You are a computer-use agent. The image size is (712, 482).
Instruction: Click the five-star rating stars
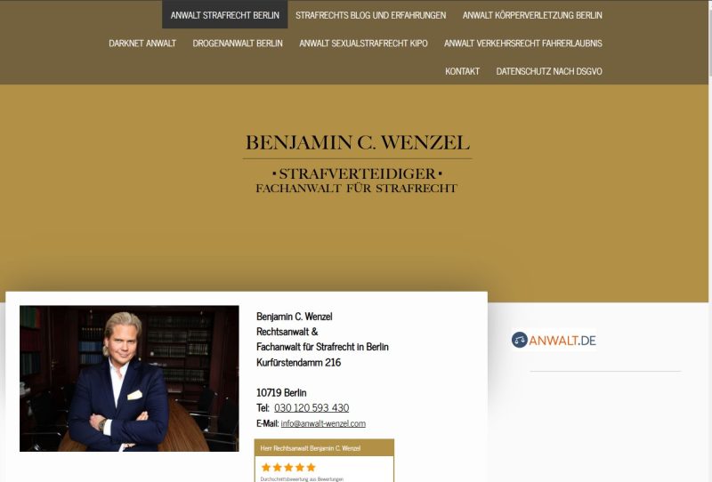tap(288, 467)
